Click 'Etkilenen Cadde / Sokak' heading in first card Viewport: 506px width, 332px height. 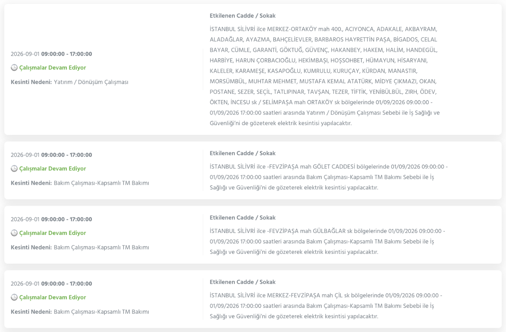(243, 16)
